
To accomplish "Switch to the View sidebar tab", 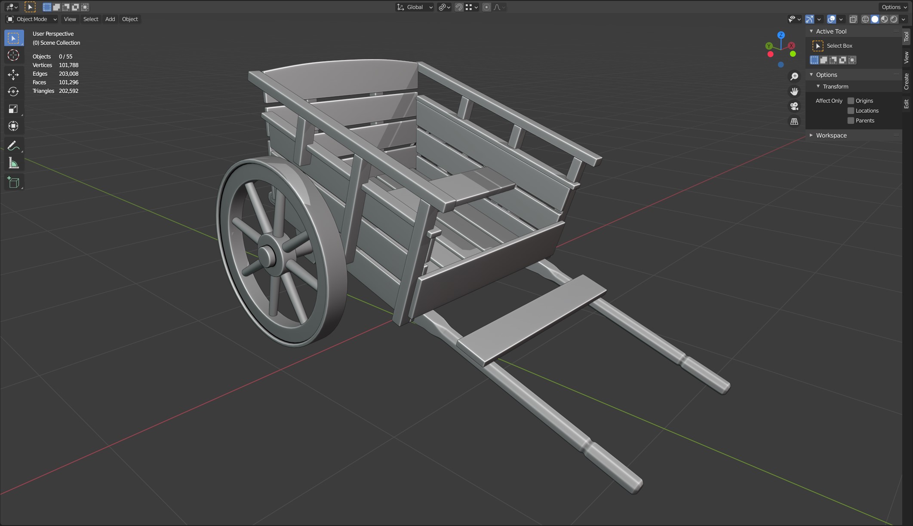I will point(907,57).
